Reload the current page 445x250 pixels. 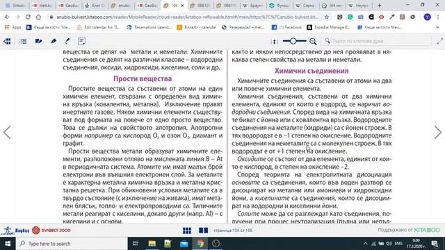28,17
